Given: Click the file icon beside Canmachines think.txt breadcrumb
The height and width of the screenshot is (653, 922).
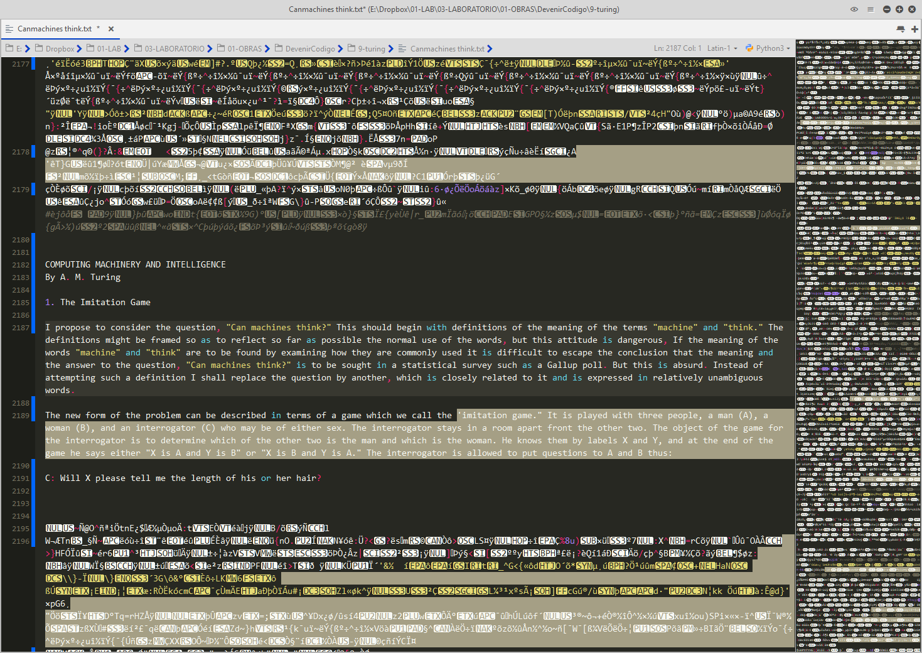Looking at the screenshot, I should click(403, 48).
